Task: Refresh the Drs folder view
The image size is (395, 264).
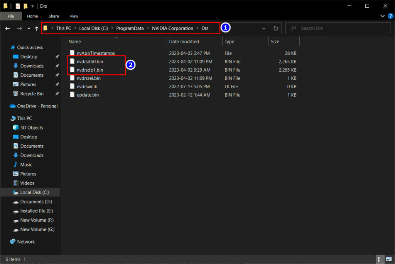Action: pos(276,29)
